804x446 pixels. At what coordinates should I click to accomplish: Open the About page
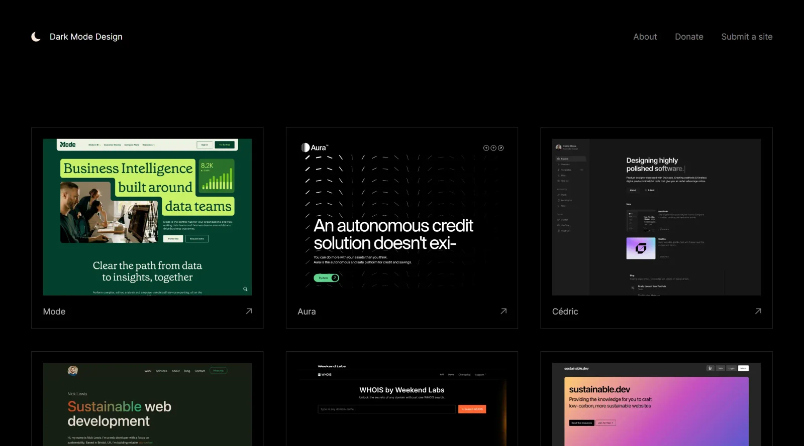[x=645, y=37]
